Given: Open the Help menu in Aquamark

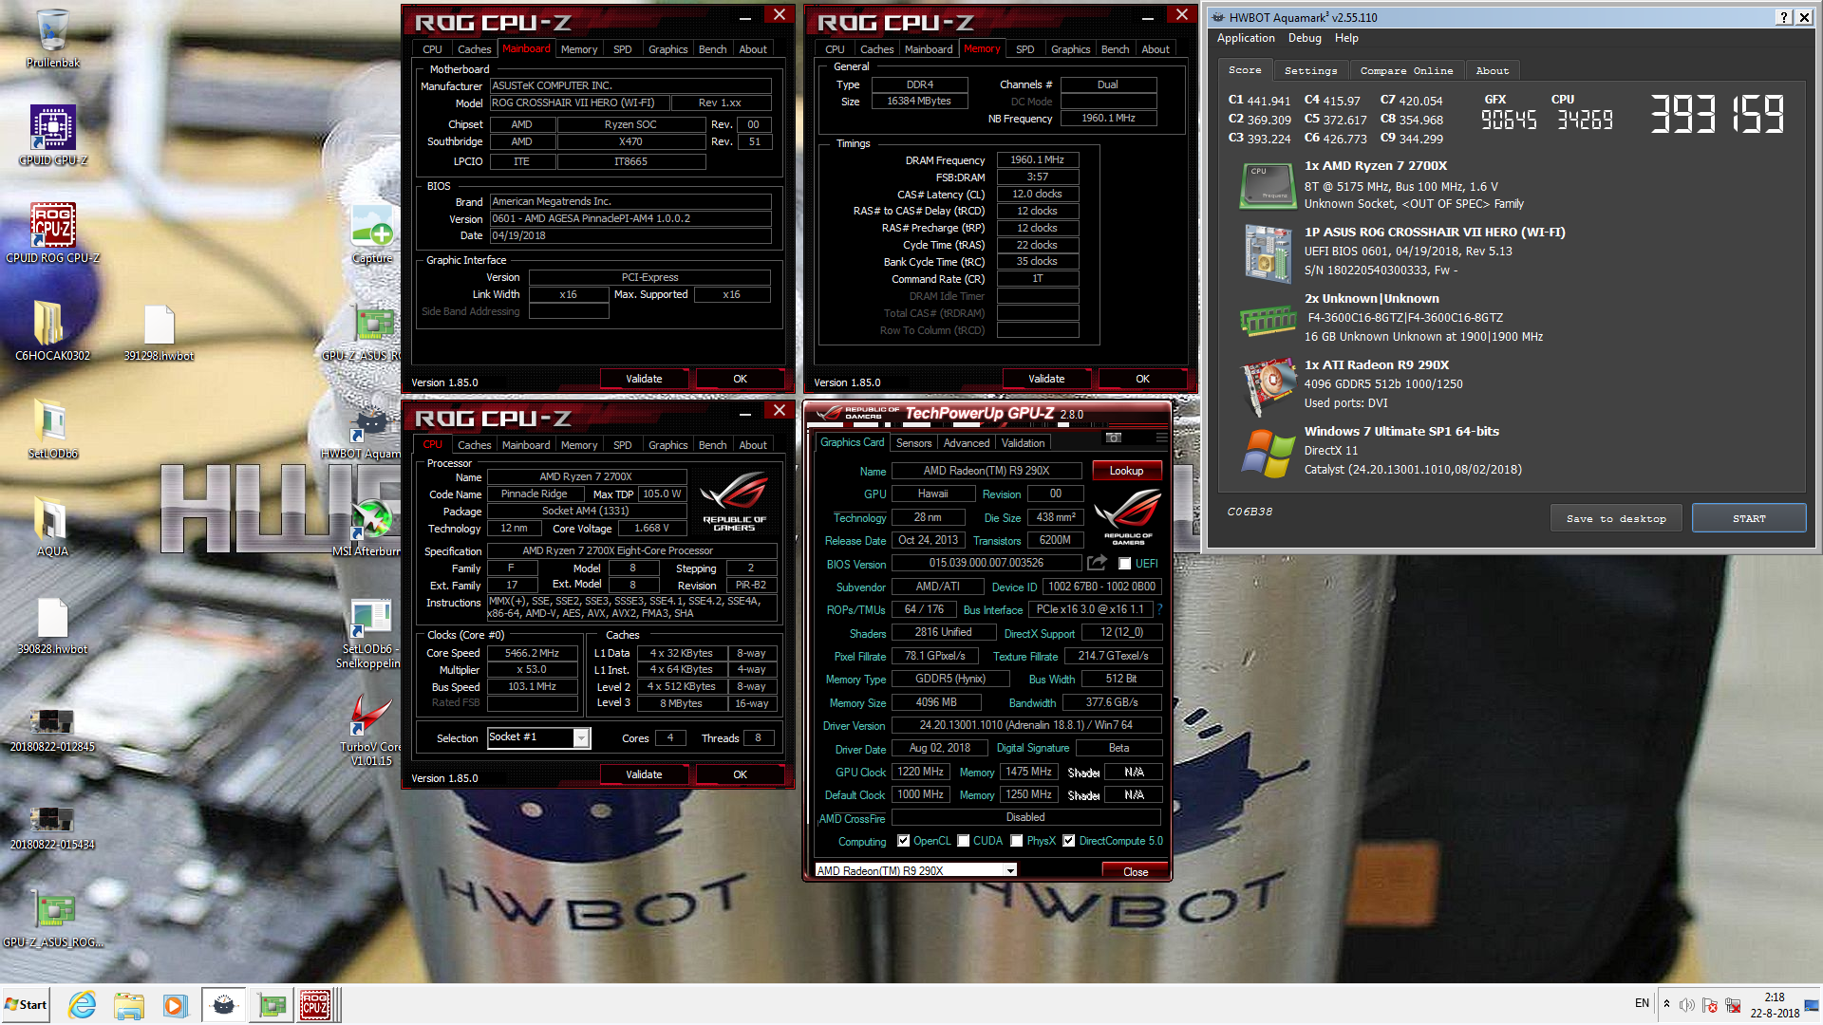Looking at the screenshot, I should pos(1345,38).
